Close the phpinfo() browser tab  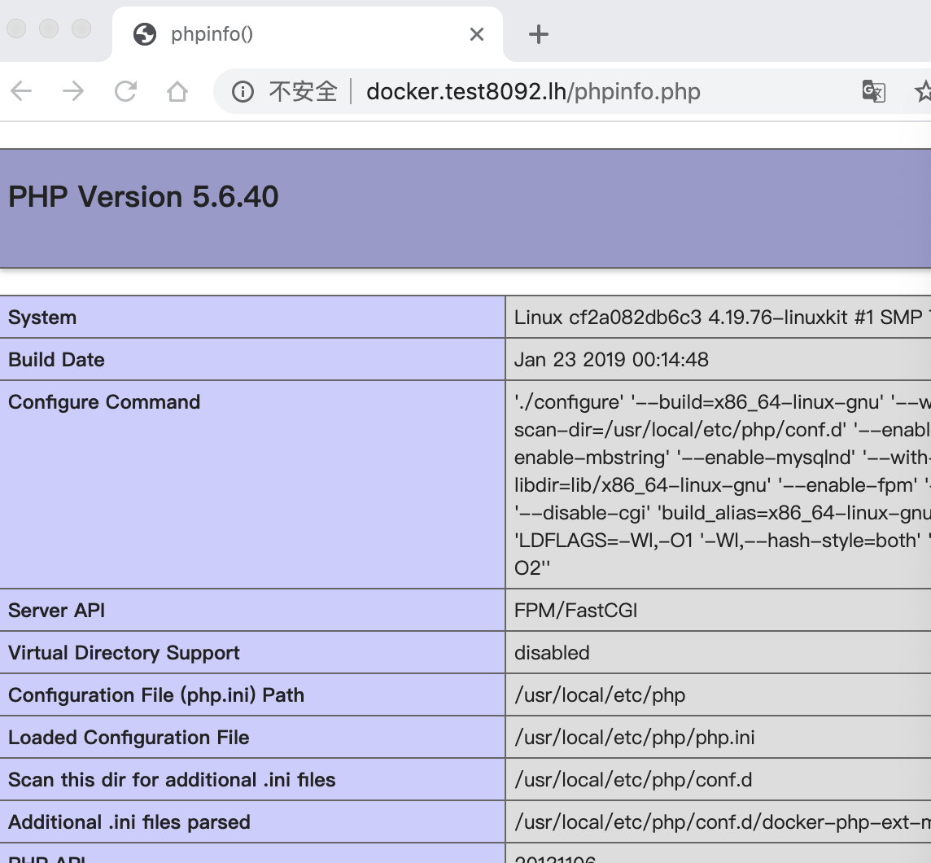coord(476,34)
